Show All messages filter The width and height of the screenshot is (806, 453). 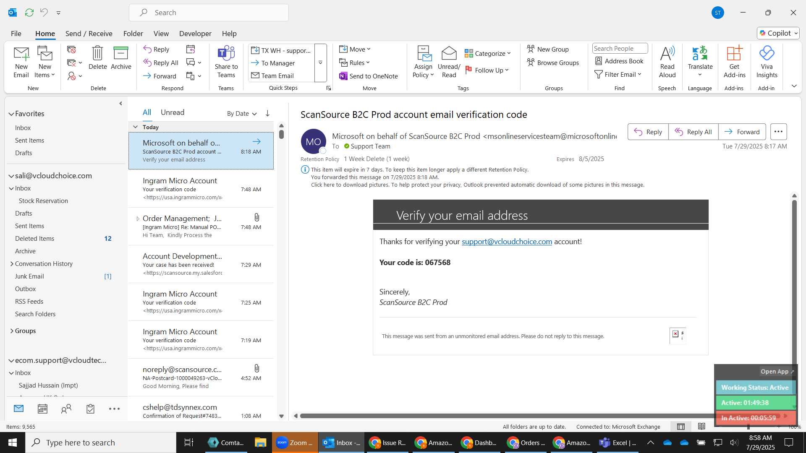pyautogui.click(x=147, y=112)
